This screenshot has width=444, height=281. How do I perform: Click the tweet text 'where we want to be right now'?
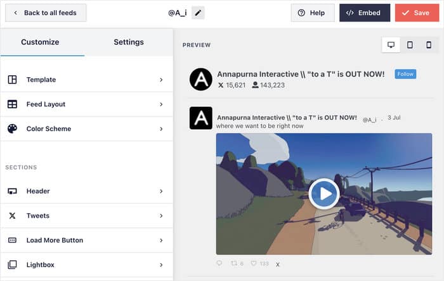(259, 126)
